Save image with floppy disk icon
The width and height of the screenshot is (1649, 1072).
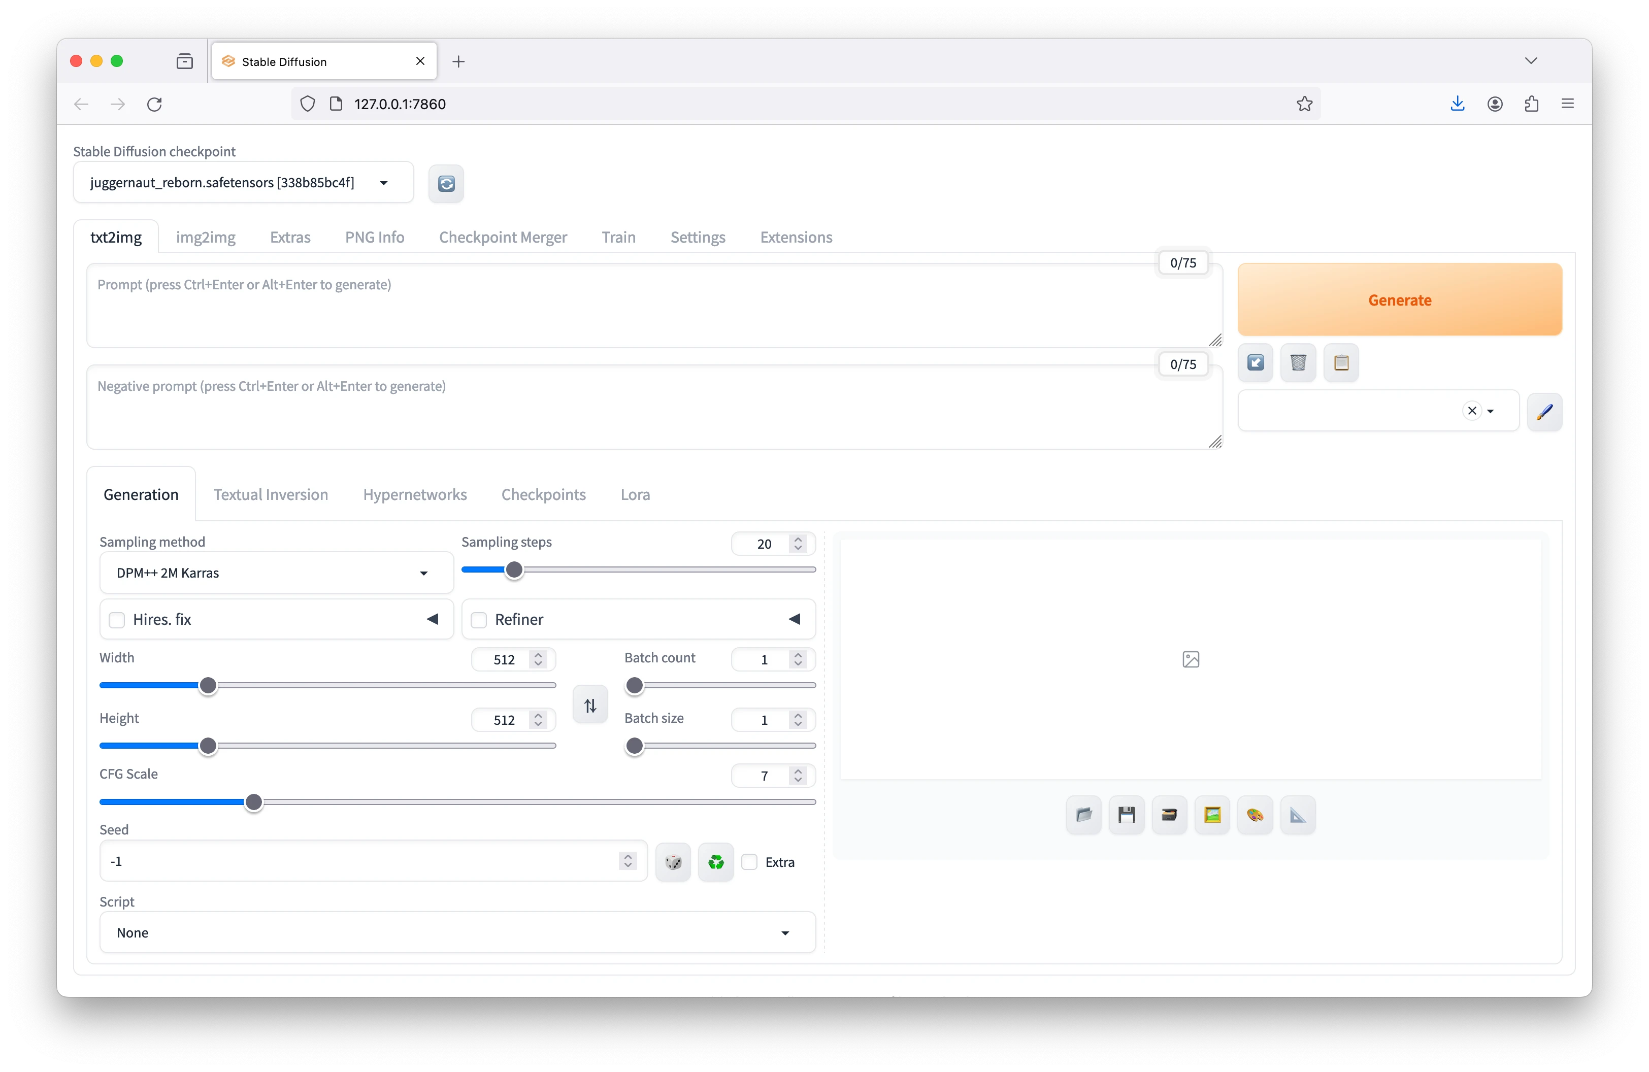click(1127, 815)
